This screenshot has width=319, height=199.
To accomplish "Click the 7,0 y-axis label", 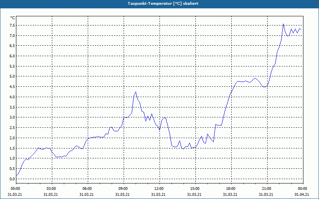I will coord(12,35).
